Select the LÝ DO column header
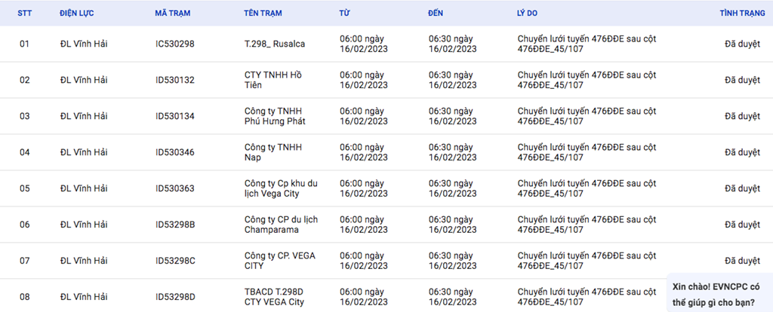773x312 pixels. [524, 14]
